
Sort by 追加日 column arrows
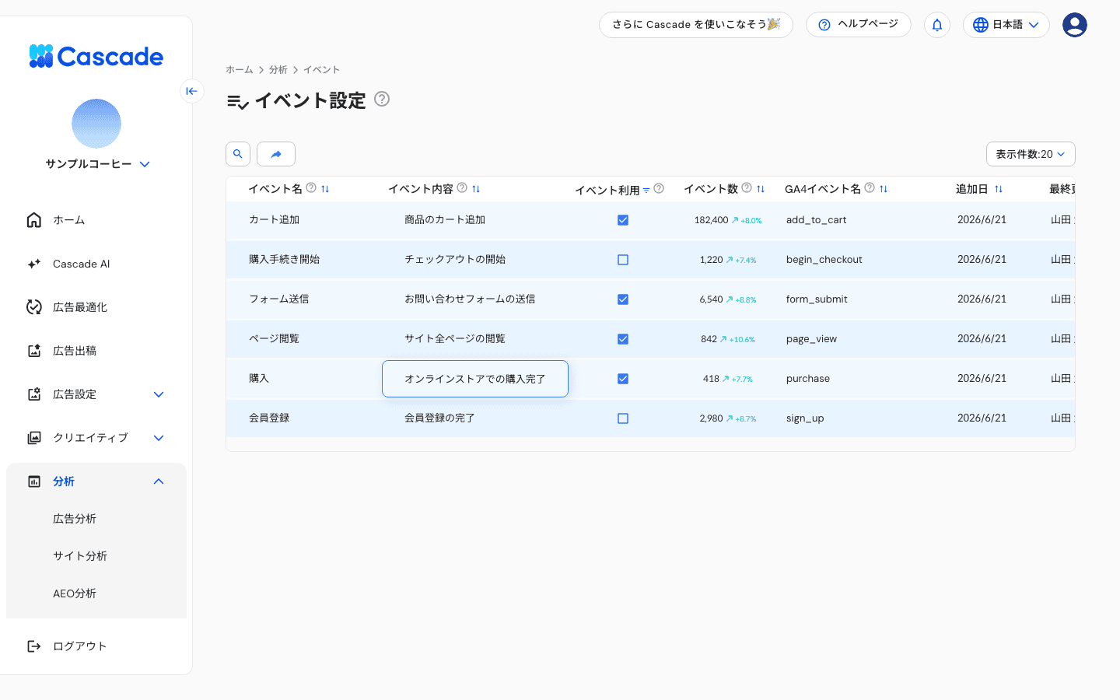(x=999, y=189)
